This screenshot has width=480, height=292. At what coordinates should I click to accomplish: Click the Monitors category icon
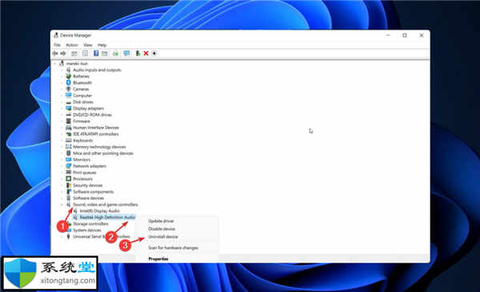pos(69,160)
